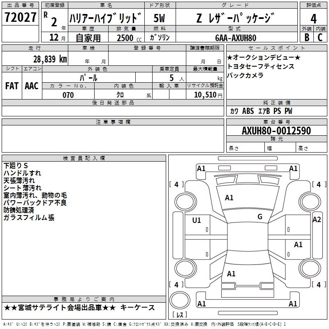
Task: Click the G glass chip mark on the windshield
Action: pos(259,217)
